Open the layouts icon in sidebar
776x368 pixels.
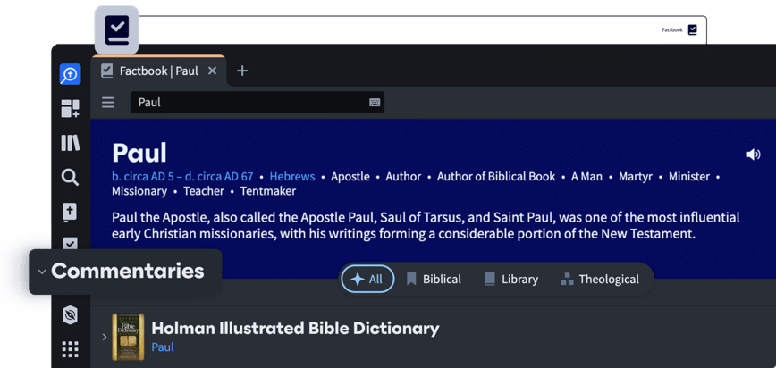click(70, 109)
